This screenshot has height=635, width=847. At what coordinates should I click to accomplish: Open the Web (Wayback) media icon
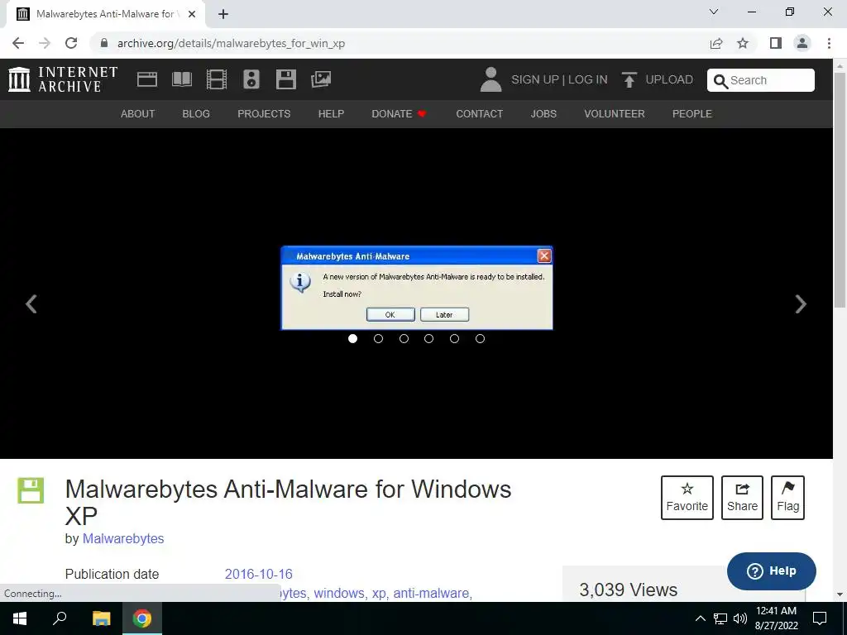tap(147, 79)
